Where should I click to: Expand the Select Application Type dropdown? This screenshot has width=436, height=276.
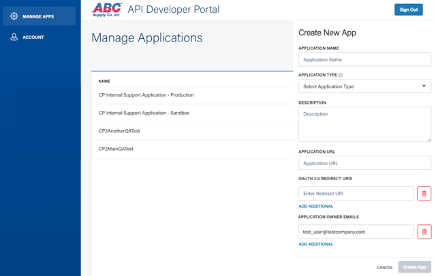tap(364, 86)
